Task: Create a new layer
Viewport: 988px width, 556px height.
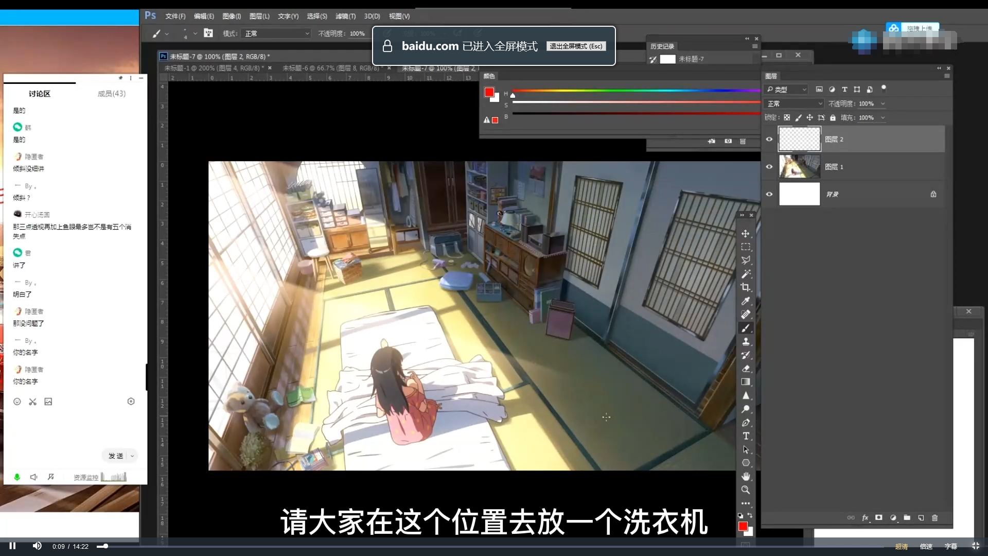Action: tap(921, 518)
